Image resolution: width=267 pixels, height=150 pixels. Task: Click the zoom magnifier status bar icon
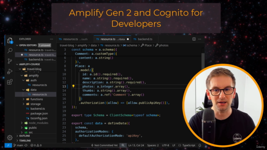click(x=123, y=145)
